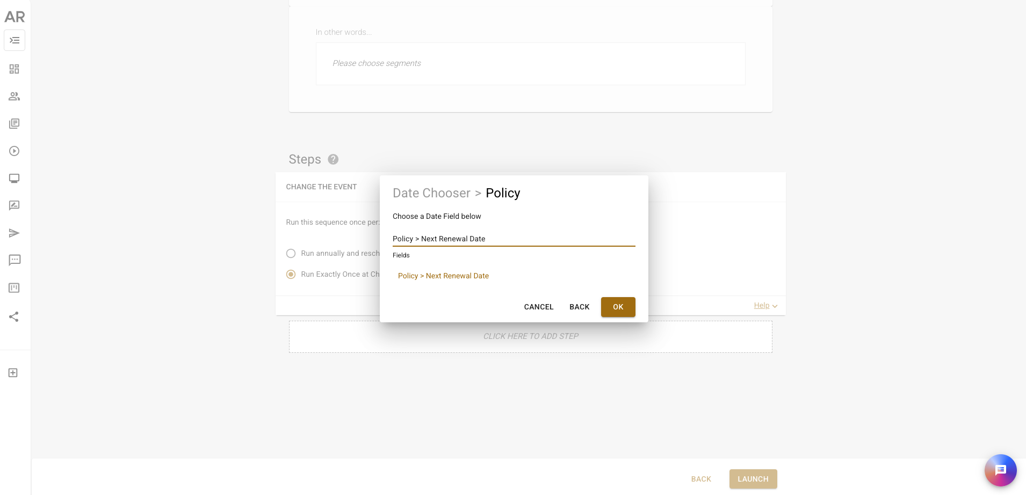Image resolution: width=1026 pixels, height=495 pixels.
Task: Open the contacts people icon
Action: [x=15, y=97]
